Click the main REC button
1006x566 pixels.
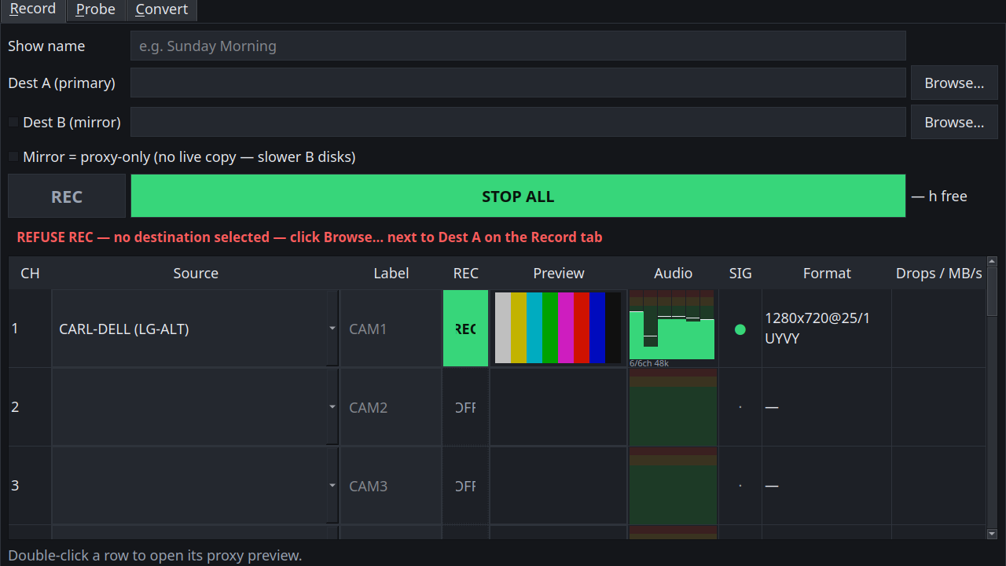tap(67, 196)
